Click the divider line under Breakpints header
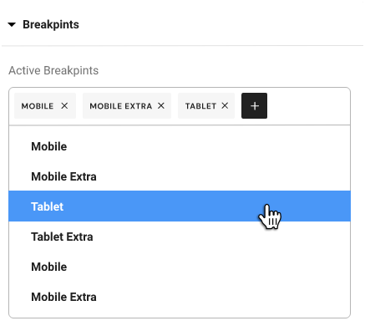The image size is (365, 331). (x=182, y=45)
